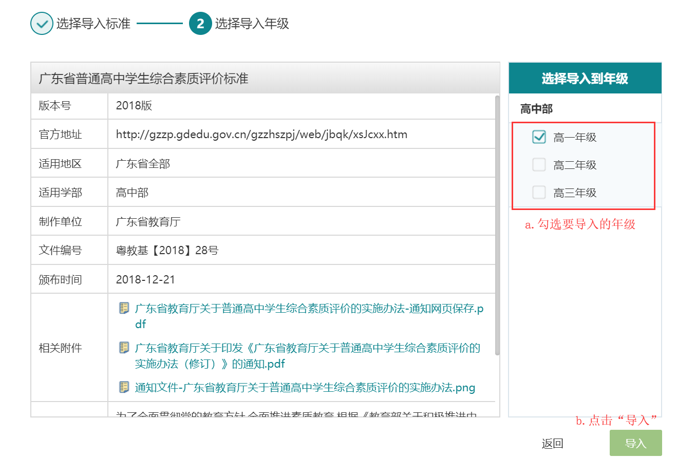Click the standard details vertical scrollbar
This screenshot has width=677, height=457.
pos(497,225)
